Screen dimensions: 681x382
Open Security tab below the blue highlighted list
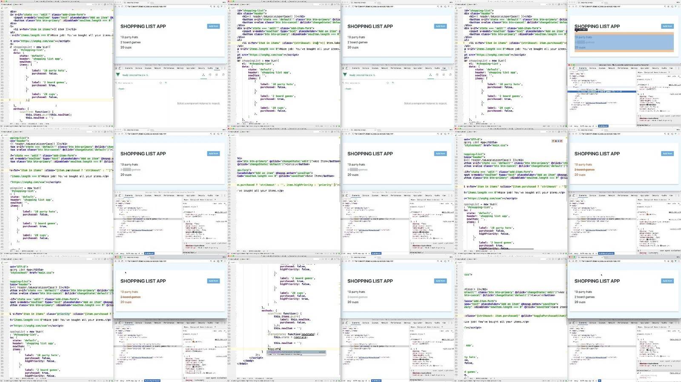655,68
